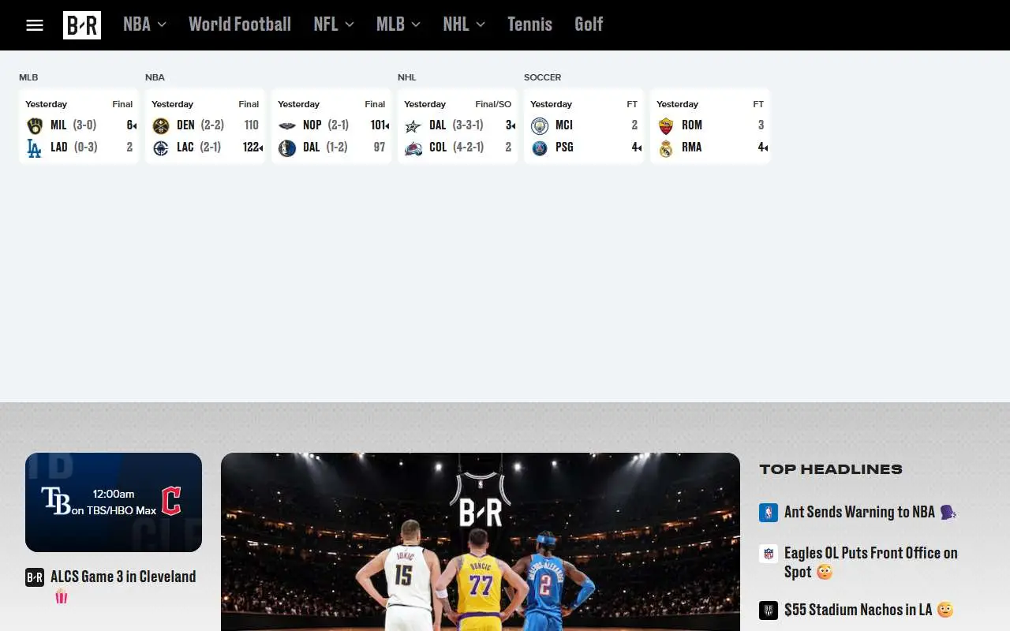
Task: Click the Dallas Stars logo
Action: click(x=413, y=125)
